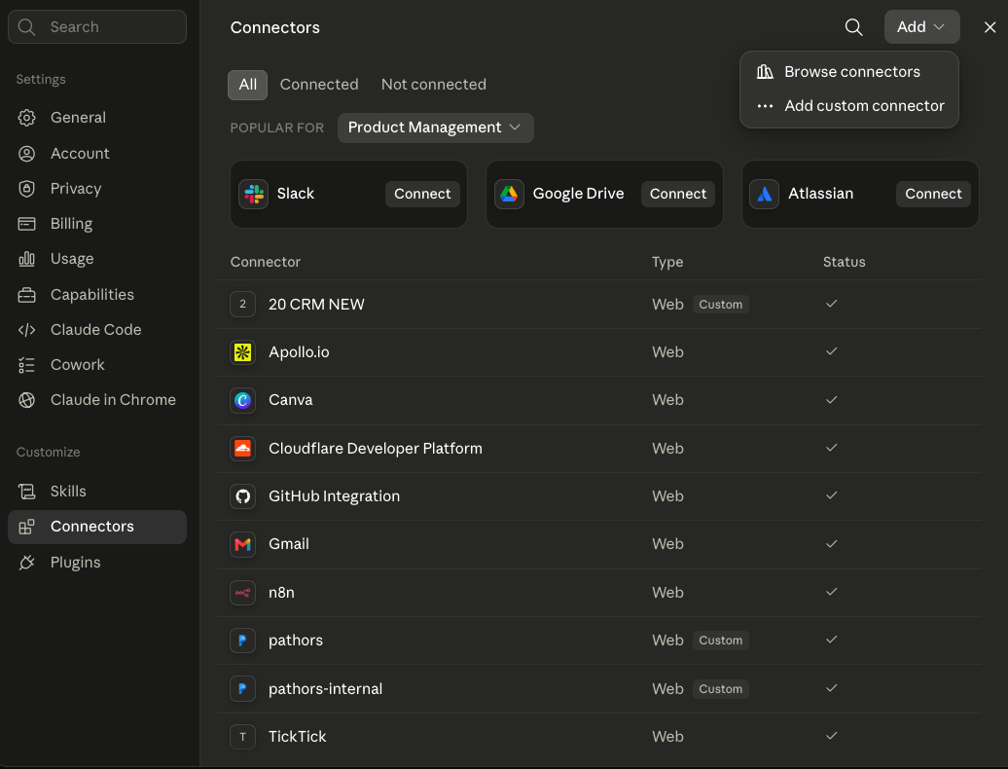Open Claude in Chrome settings

tap(97, 400)
